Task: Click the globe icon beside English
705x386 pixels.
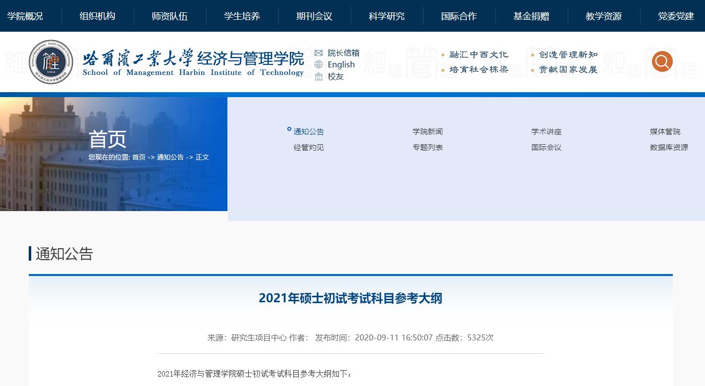Action: pyautogui.click(x=319, y=64)
